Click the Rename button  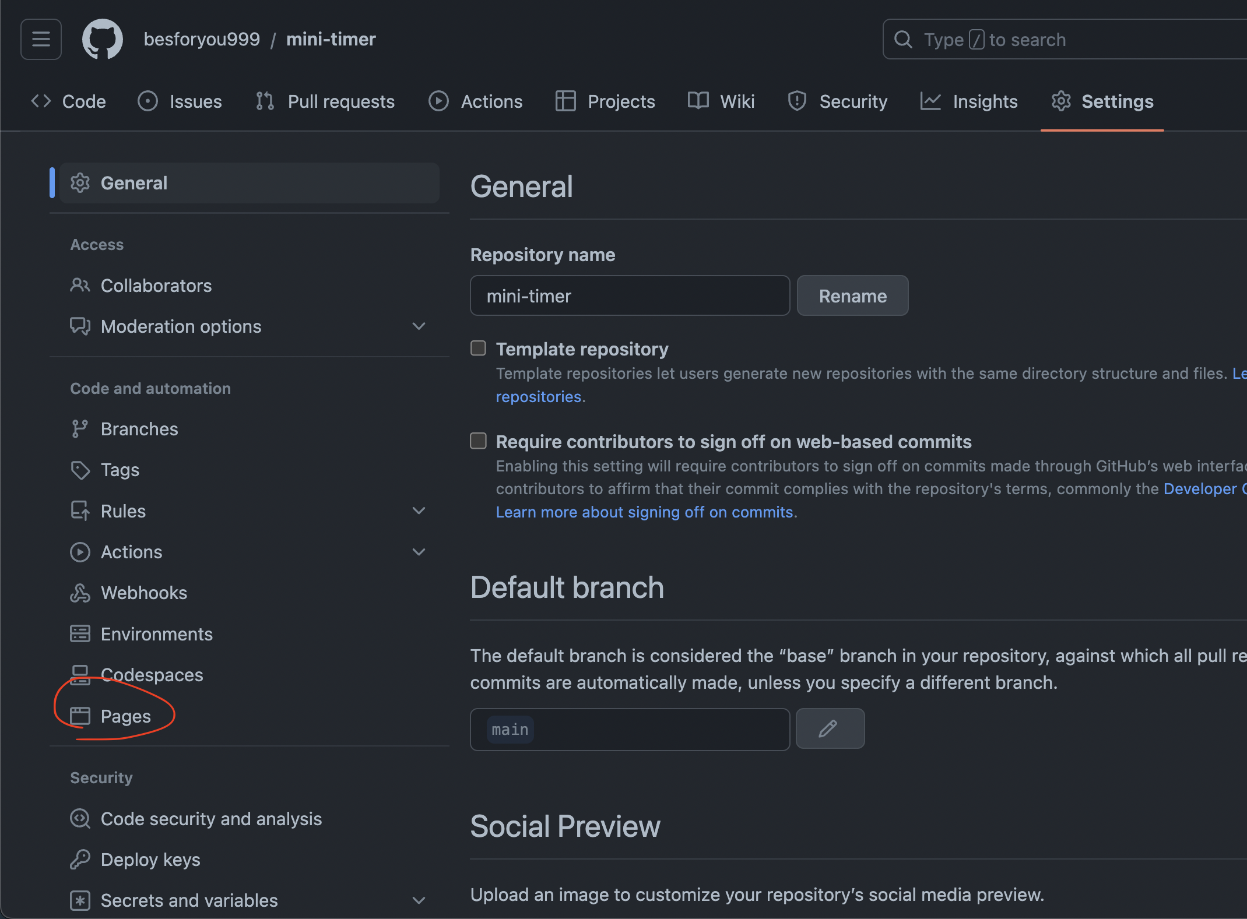[852, 295]
